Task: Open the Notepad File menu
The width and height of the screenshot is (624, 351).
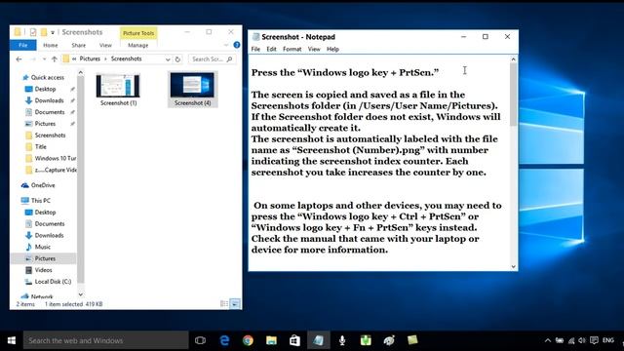Action: (x=255, y=49)
